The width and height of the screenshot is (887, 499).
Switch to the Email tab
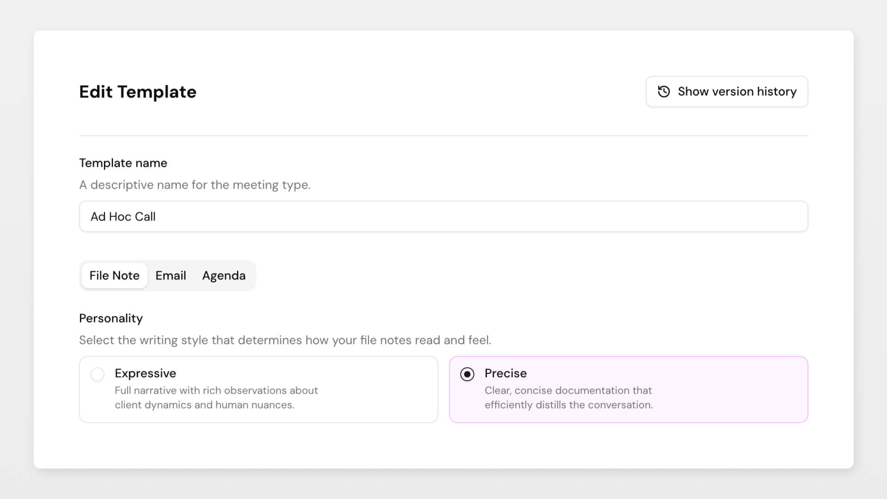tap(170, 275)
